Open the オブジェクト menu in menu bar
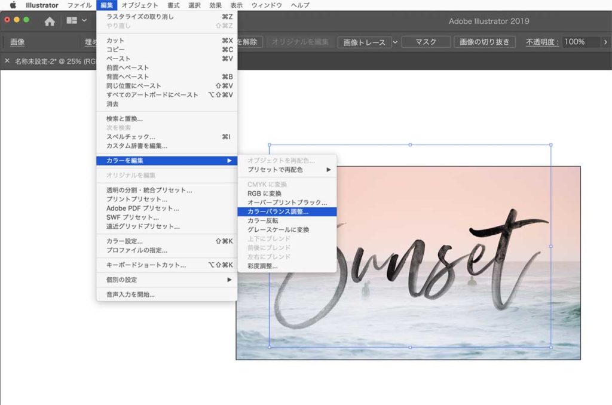 140,5
